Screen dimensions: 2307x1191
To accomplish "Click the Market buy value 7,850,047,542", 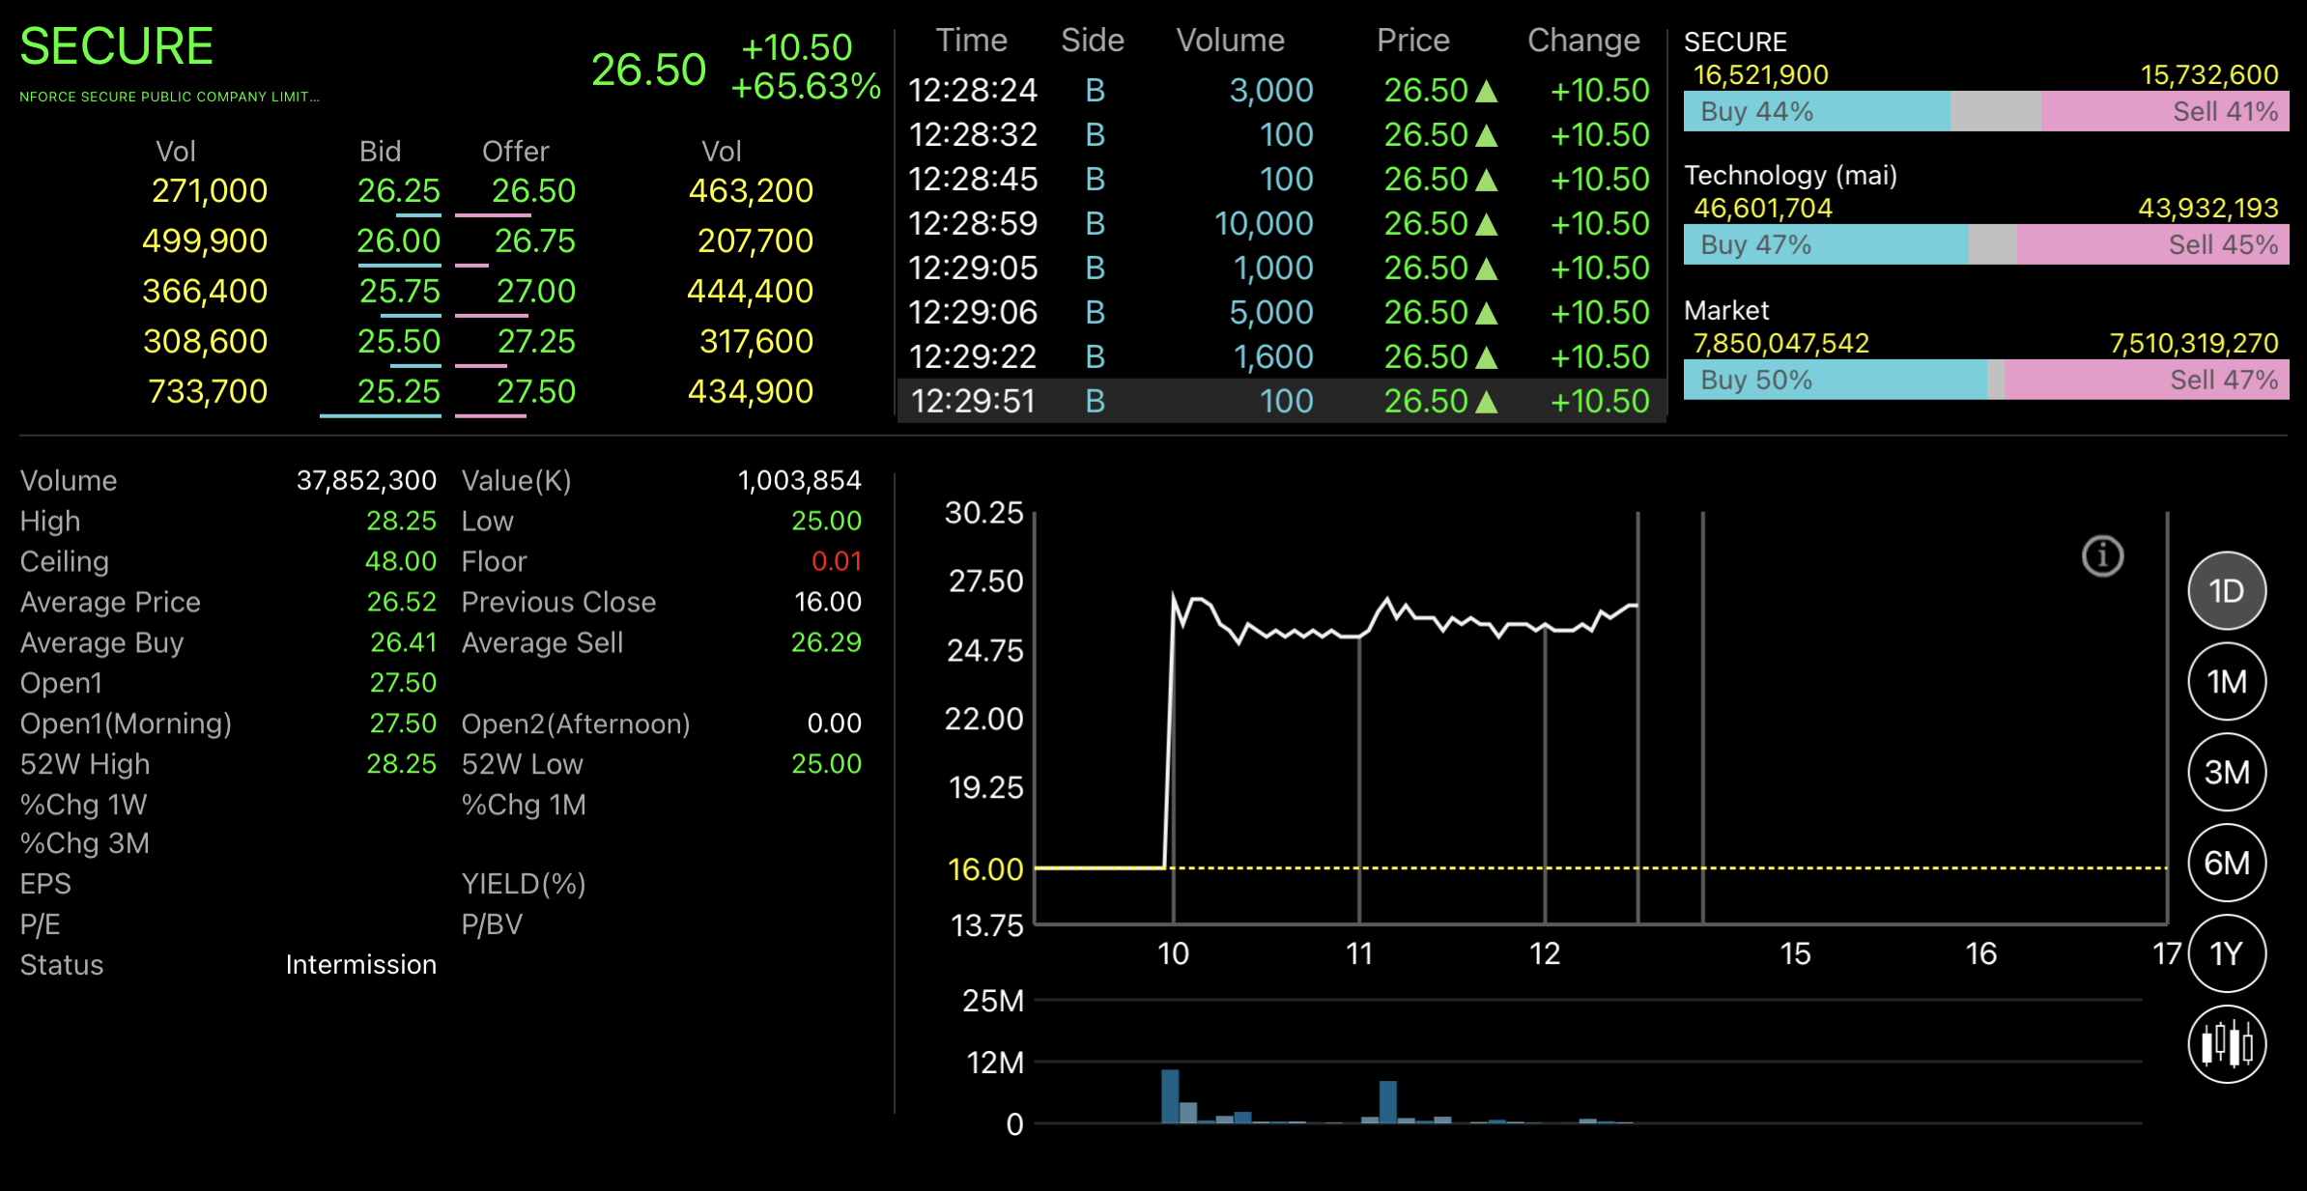I will pos(1781,343).
